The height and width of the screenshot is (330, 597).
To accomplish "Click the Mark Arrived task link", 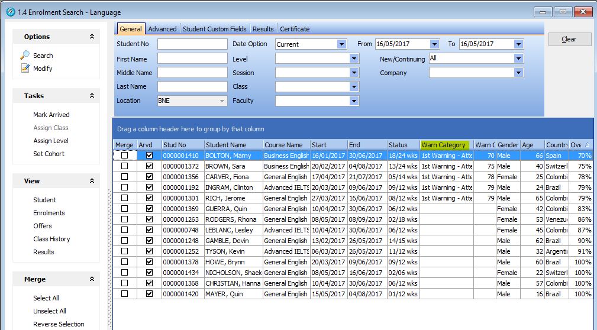I will tap(51, 115).
